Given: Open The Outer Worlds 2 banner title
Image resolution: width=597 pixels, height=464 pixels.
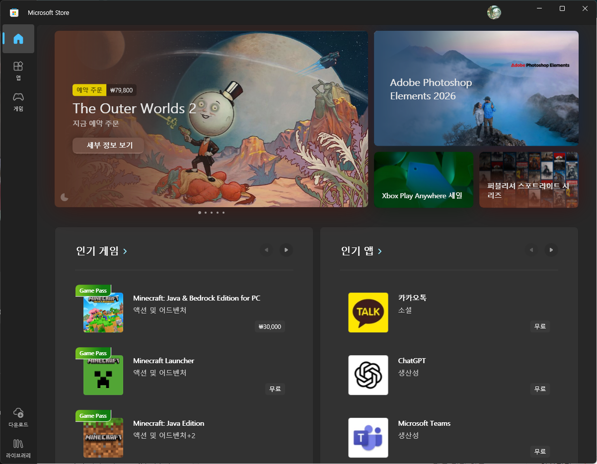Looking at the screenshot, I should click(x=135, y=108).
